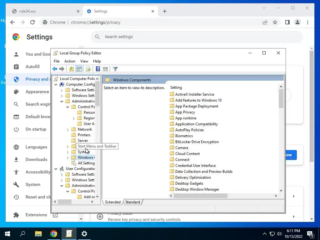Click the Chrome icon on the taskbar
Image resolution: width=320 pixels, height=240 pixels.
point(54,234)
